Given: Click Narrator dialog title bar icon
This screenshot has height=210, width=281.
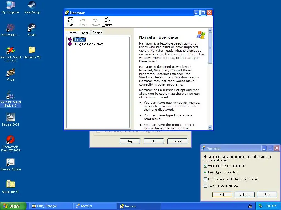Looking at the screenshot, I should coord(203,148).
